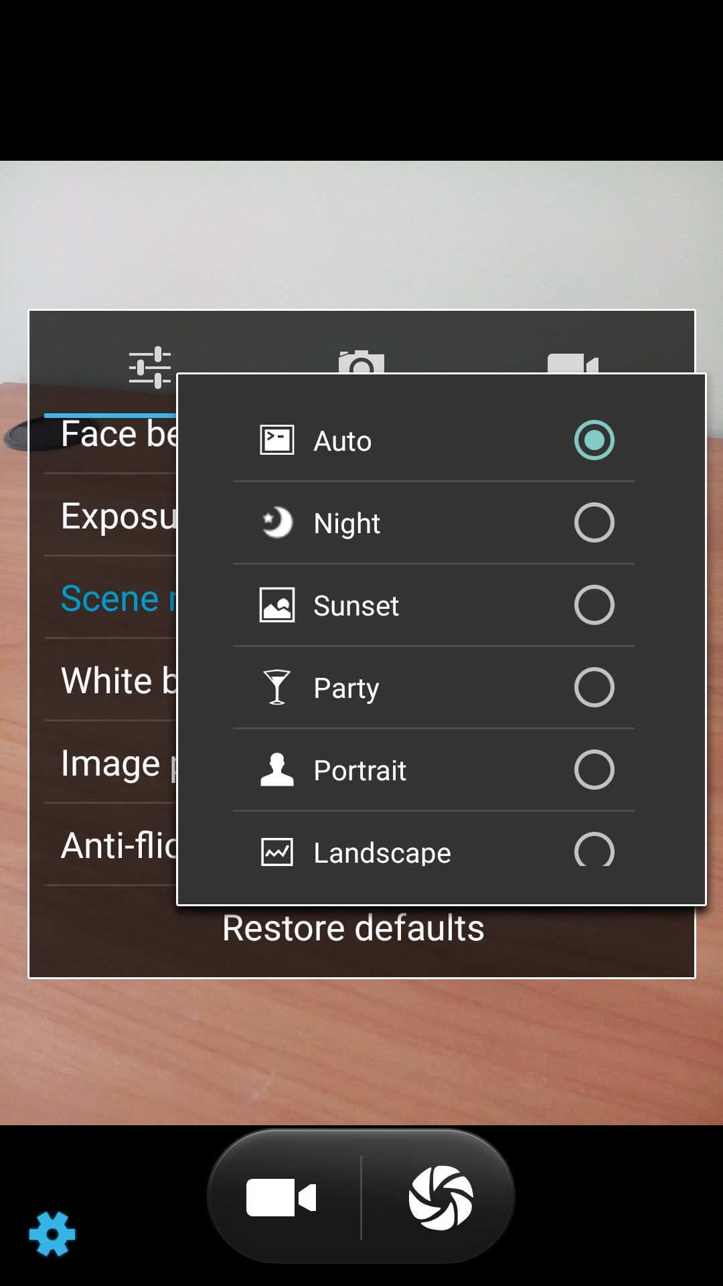This screenshot has height=1286, width=723.
Task: Enable the Party radio button
Action: 594,687
